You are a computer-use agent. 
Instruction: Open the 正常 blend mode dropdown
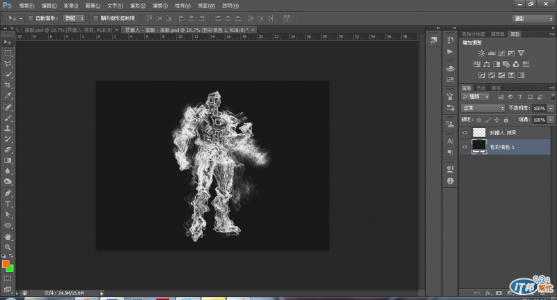(483, 109)
